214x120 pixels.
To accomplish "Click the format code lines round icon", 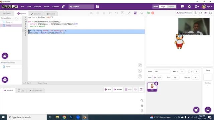I will tap(140, 76).
